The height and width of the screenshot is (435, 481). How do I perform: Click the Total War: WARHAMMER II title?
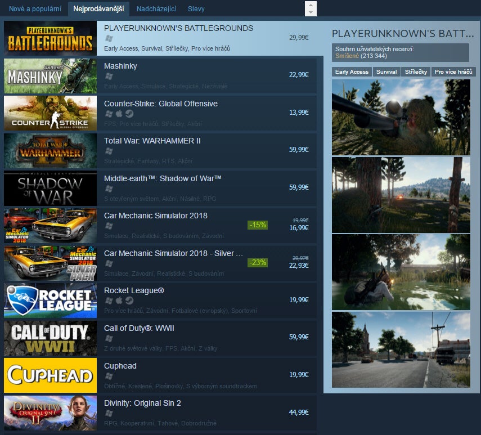tap(152, 141)
